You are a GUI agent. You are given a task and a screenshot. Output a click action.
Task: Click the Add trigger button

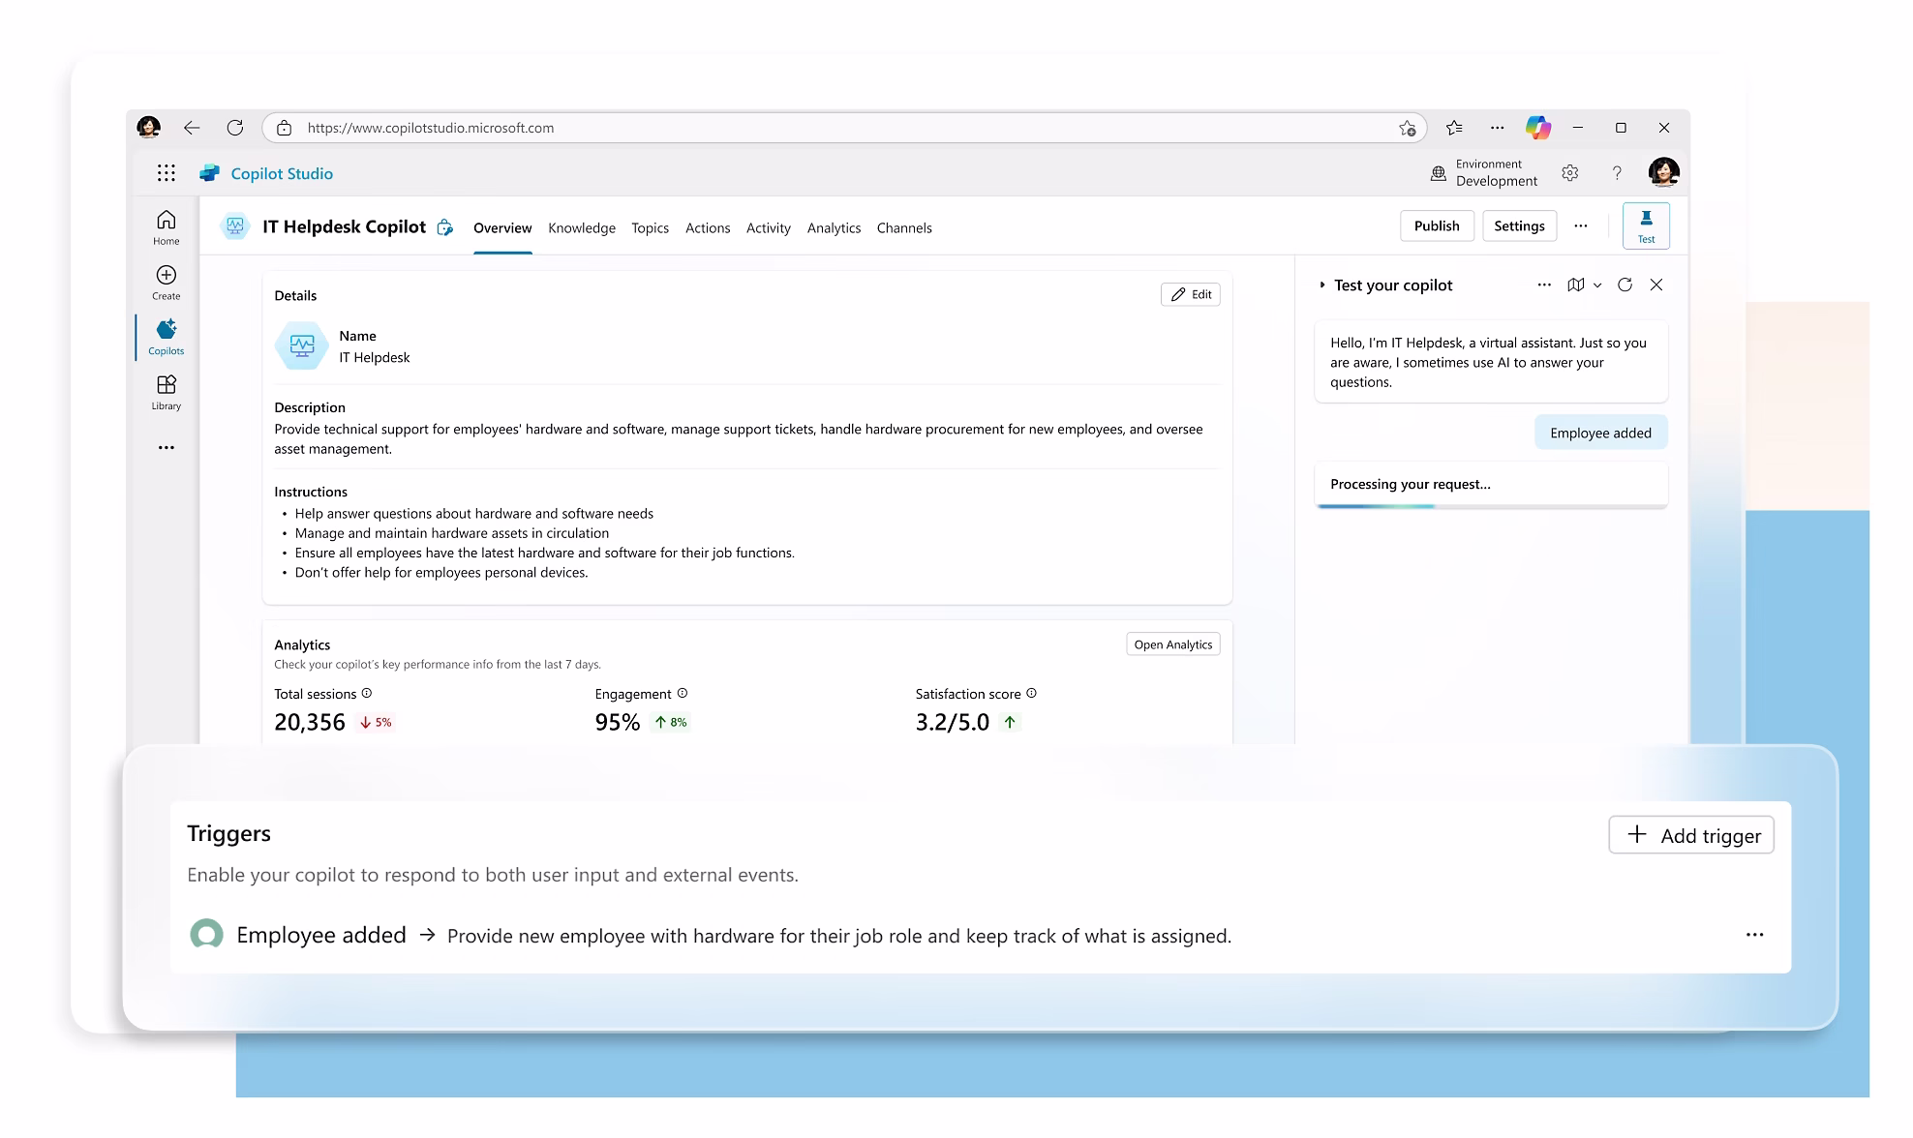point(1691,835)
